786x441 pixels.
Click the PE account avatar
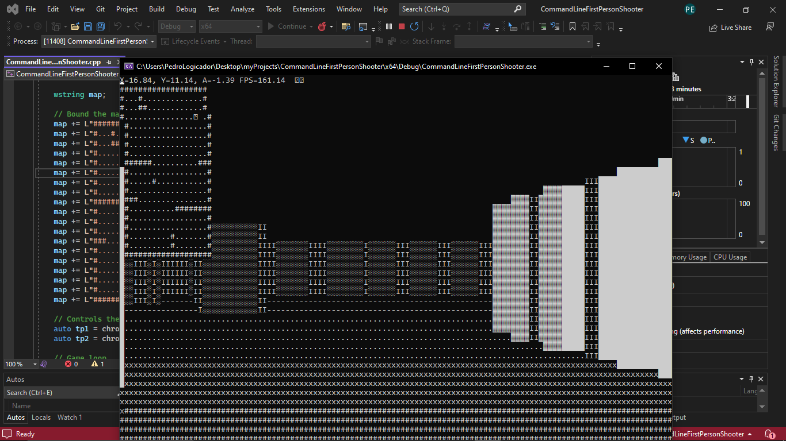(x=690, y=9)
